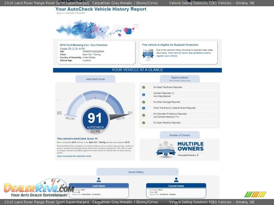Viewport: 274px width, 205px height.
Task: Click the VIN number value
Action: click(x=93, y=52)
